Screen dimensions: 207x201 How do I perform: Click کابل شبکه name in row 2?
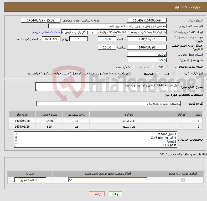tap(129, 127)
